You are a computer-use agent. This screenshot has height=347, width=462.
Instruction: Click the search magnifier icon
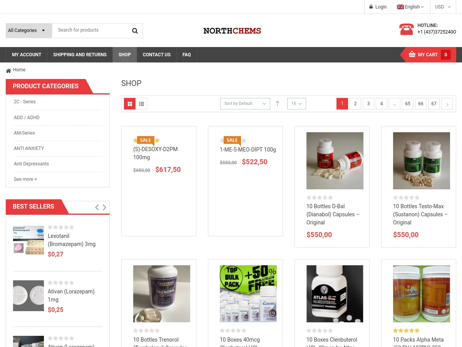tap(135, 30)
